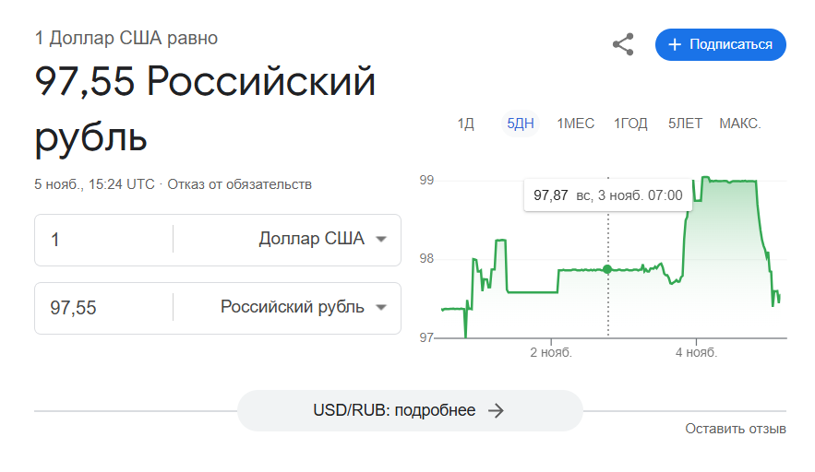Switch chart to the 1ГОД range
The height and width of the screenshot is (472, 815).
coord(630,124)
